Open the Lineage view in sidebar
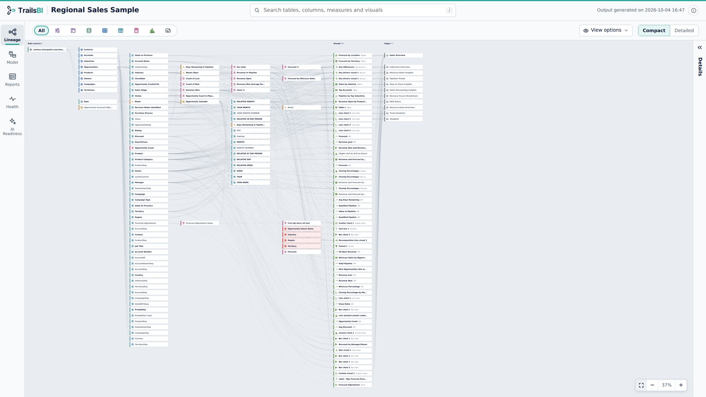Image resolution: width=706 pixels, height=397 pixels. click(x=12, y=35)
